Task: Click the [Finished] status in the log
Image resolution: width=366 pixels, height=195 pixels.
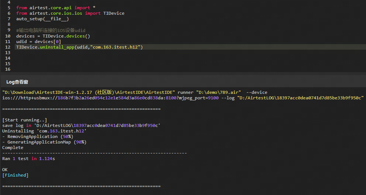Action: coord(15,175)
